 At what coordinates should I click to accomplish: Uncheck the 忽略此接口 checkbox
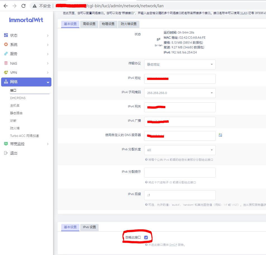146,237
